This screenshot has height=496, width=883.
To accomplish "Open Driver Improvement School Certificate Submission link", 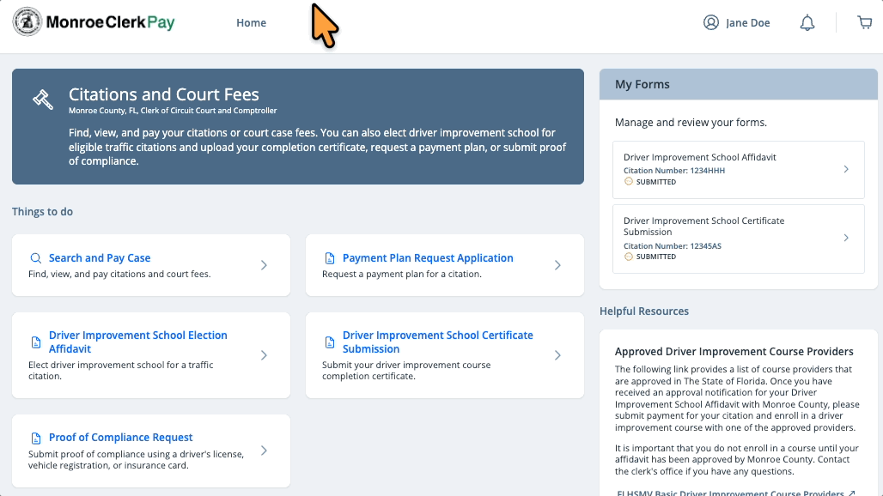I will (x=437, y=342).
